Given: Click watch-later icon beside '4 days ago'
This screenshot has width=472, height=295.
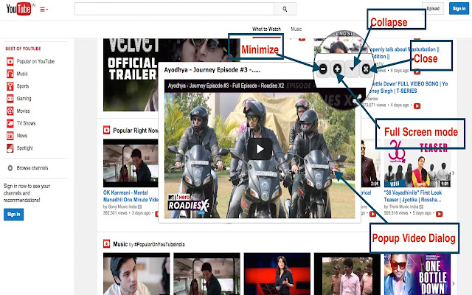Looking at the screenshot, I should click(x=417, y=106).
